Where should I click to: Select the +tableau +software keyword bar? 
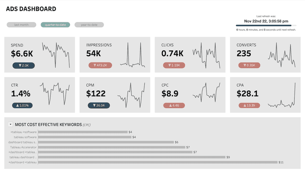click(x=83, y=132)
